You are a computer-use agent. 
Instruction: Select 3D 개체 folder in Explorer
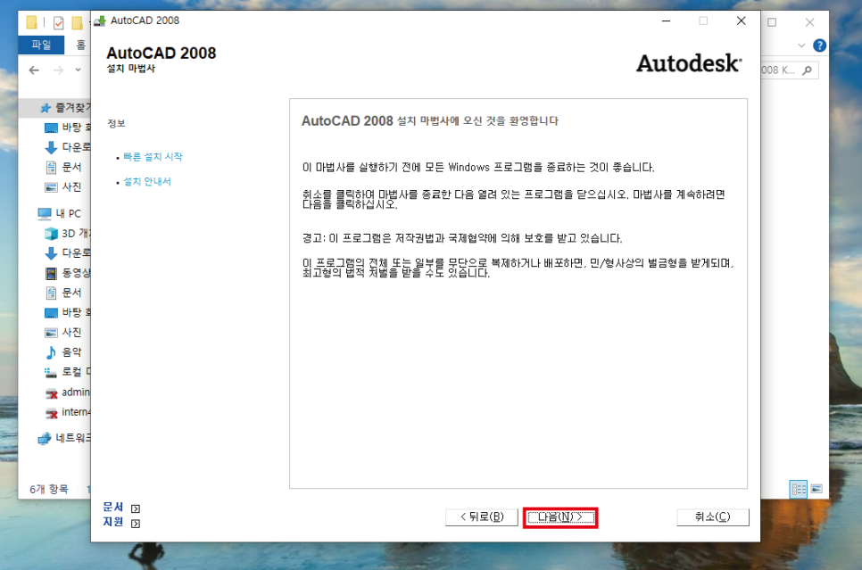coord(68,234)
